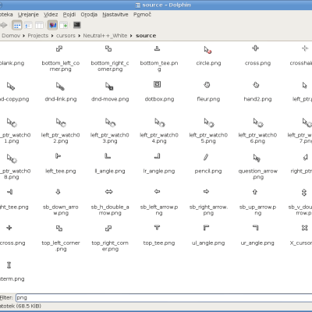Screen dimensions: 312x312
Task: Select the circle.png file icon
Action: tap(207, 49)
